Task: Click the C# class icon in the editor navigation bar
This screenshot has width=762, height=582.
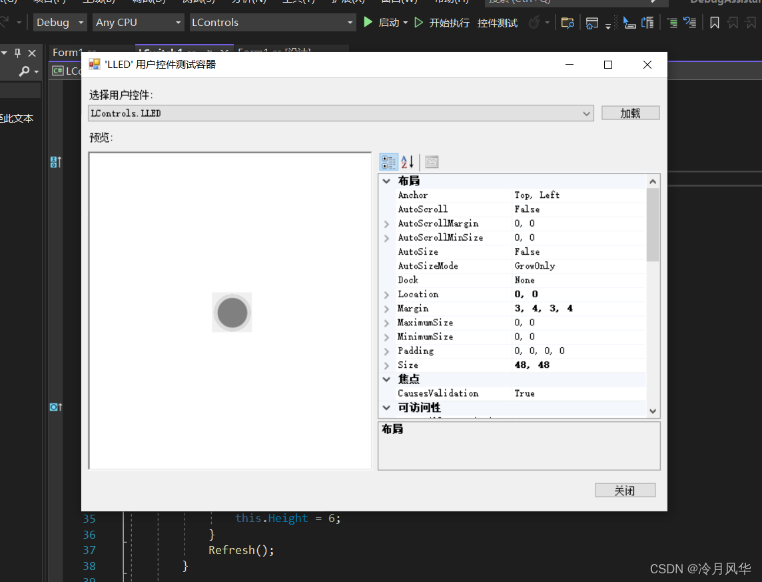Action: 59,71
